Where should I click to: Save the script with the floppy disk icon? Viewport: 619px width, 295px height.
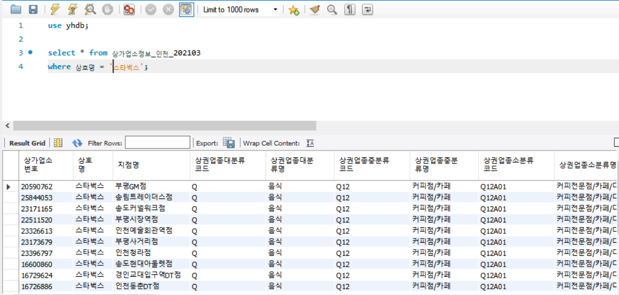(33, 10)
